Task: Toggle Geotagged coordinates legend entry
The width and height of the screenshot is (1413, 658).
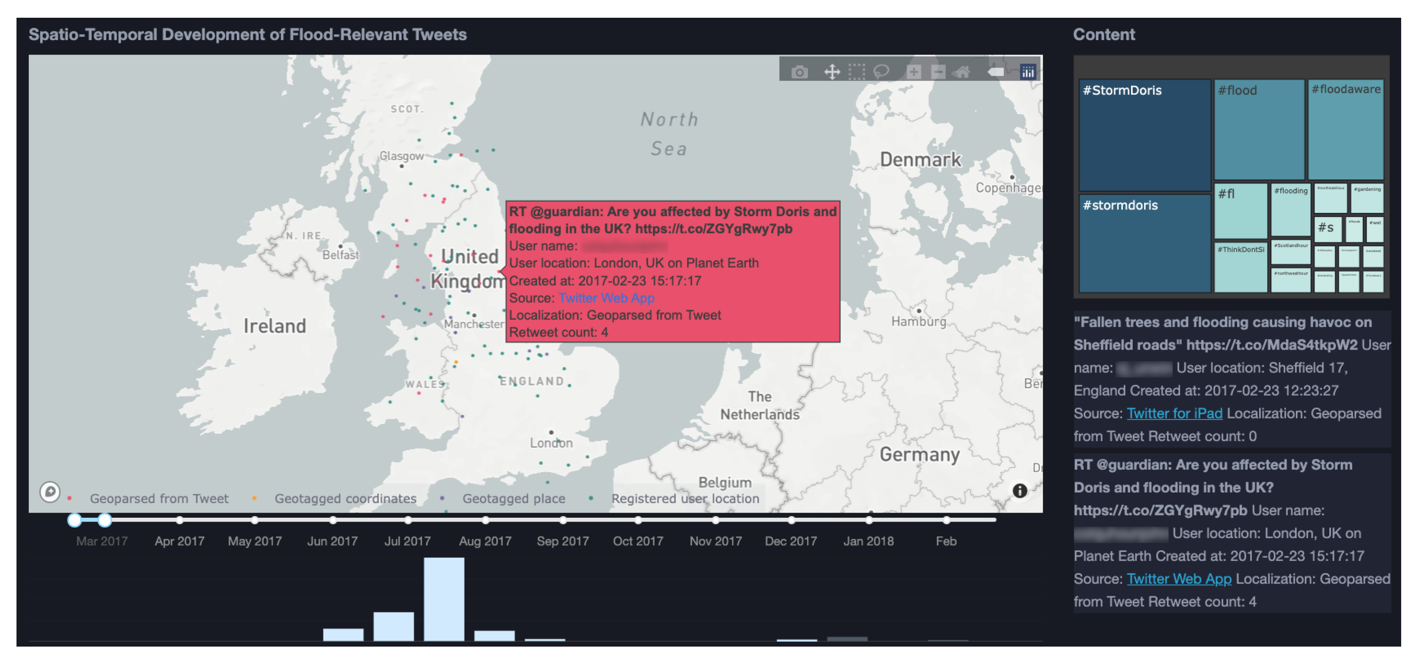Action: coord(345,498)
